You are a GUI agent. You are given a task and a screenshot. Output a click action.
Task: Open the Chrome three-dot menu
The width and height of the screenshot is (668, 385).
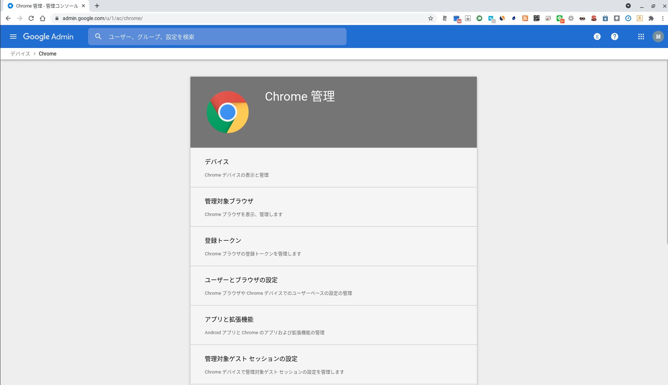point(663,18)
